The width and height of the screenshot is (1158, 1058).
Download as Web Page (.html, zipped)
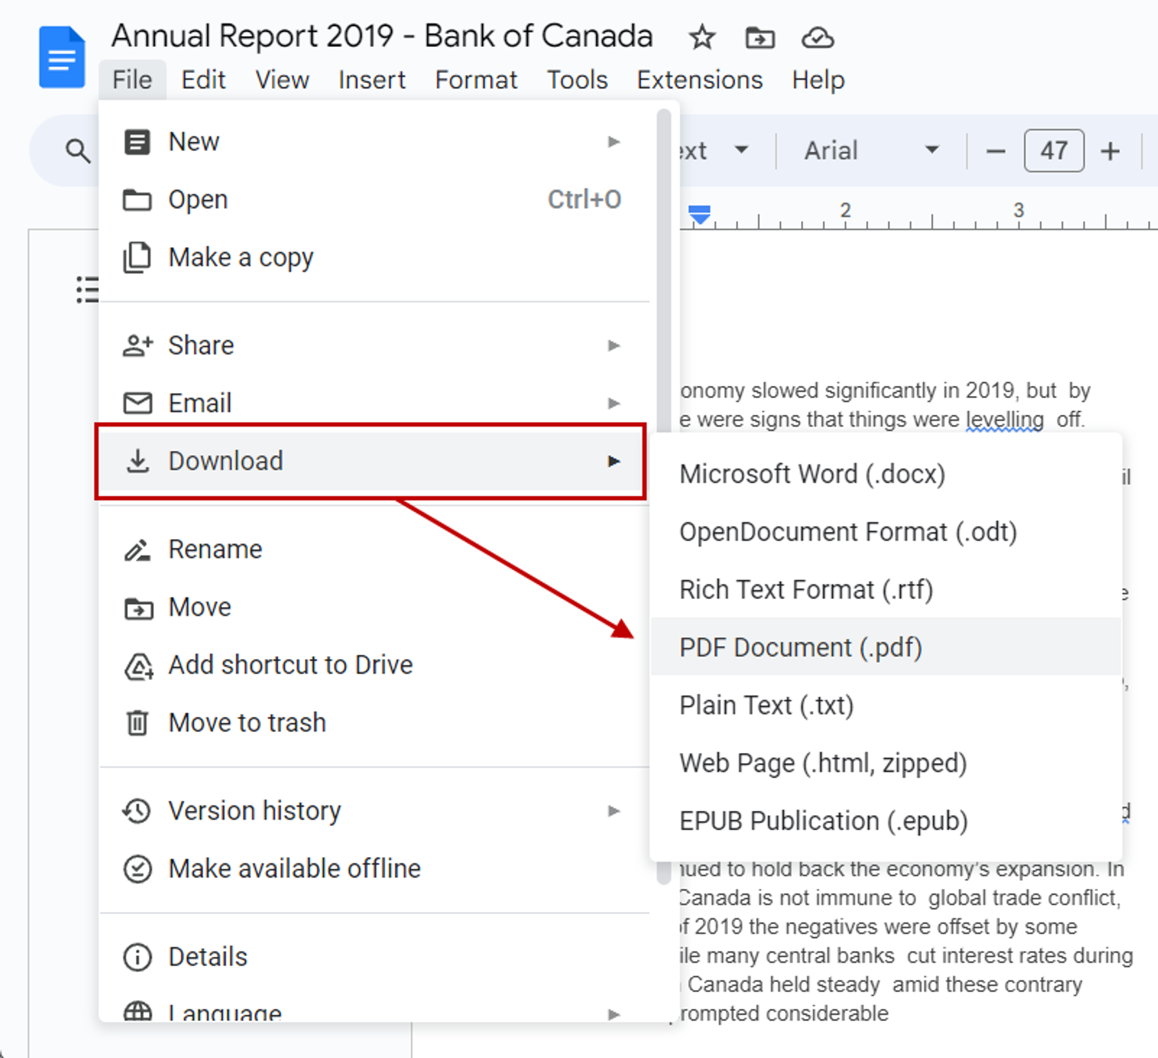point(886,763)
